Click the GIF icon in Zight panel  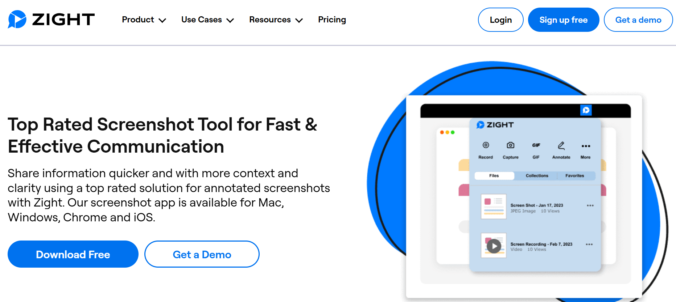click(x=536, y=145)
